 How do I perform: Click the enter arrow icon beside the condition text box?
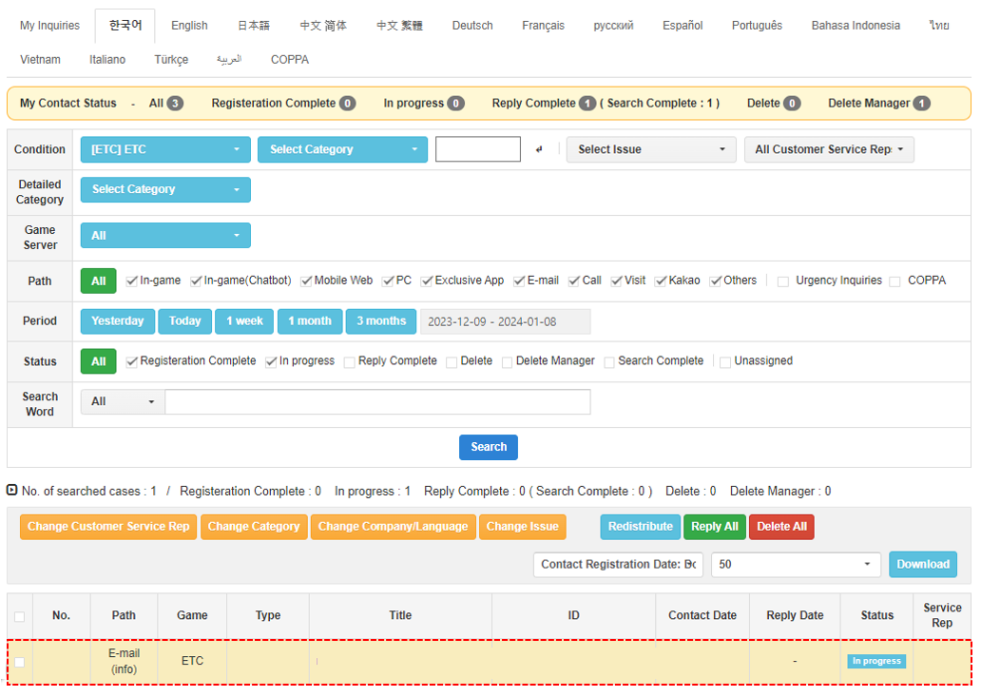click(x=539, y=149)
